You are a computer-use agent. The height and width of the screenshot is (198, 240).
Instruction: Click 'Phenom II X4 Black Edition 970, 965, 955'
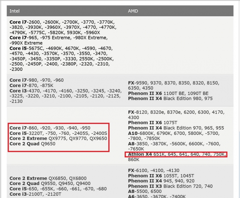176,128
